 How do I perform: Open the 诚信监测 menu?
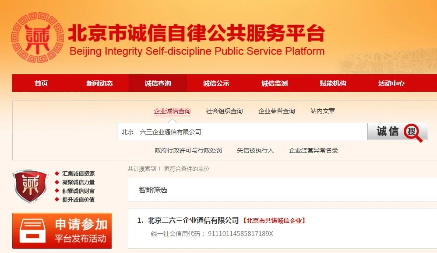click(275, 83)
